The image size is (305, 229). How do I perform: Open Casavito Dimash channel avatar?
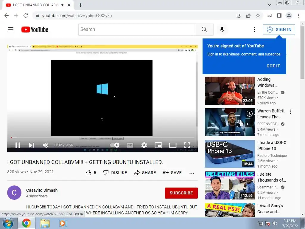pos(14,193)
